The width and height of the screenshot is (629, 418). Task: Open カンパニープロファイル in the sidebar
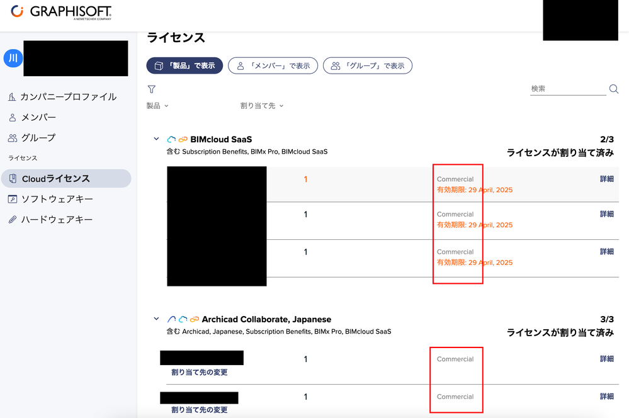click(68, 97)
